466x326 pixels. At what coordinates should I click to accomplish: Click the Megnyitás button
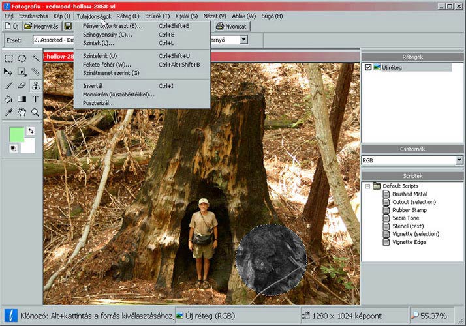(42, 27)
